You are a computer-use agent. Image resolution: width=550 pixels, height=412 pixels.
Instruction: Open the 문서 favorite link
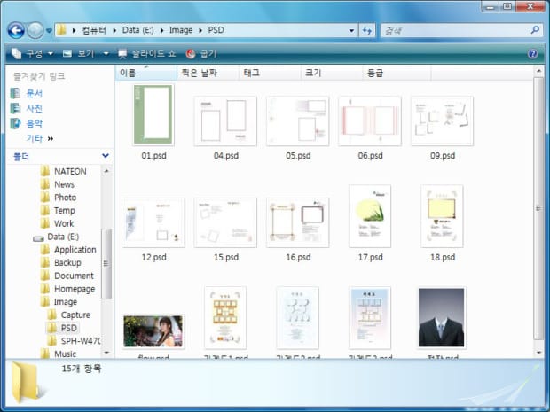[34, 93]
